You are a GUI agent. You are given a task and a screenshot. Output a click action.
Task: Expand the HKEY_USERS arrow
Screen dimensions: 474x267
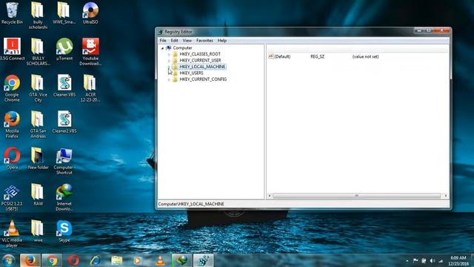point(169,73)
